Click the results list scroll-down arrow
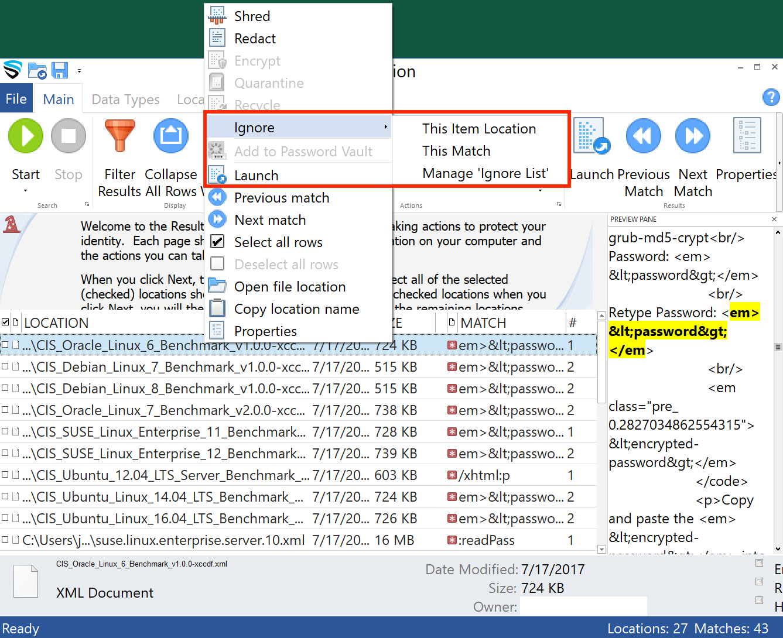783x638 pixels. coord(601,549)
